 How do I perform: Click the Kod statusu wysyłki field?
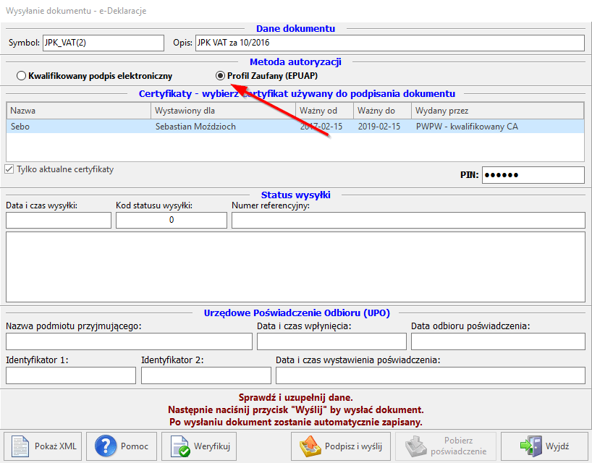tap(171, 220)
